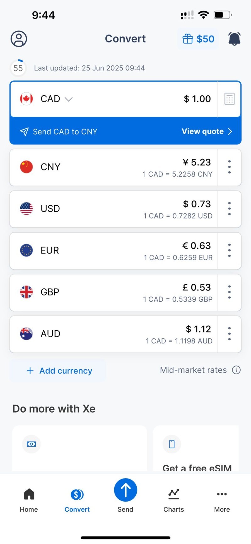251x544 pixels.
Task: Open the user profile icon
Action: point(19,39)
